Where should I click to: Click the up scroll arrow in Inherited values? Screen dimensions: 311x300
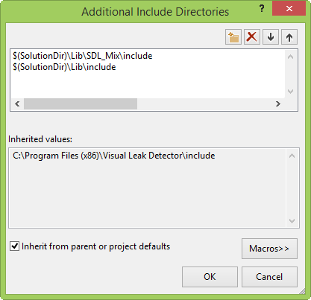click(x=292, y=156)
